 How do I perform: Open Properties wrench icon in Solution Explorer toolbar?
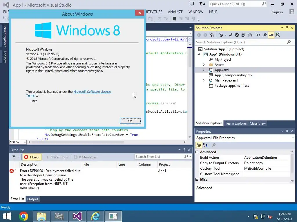click(x=265, y=35)
